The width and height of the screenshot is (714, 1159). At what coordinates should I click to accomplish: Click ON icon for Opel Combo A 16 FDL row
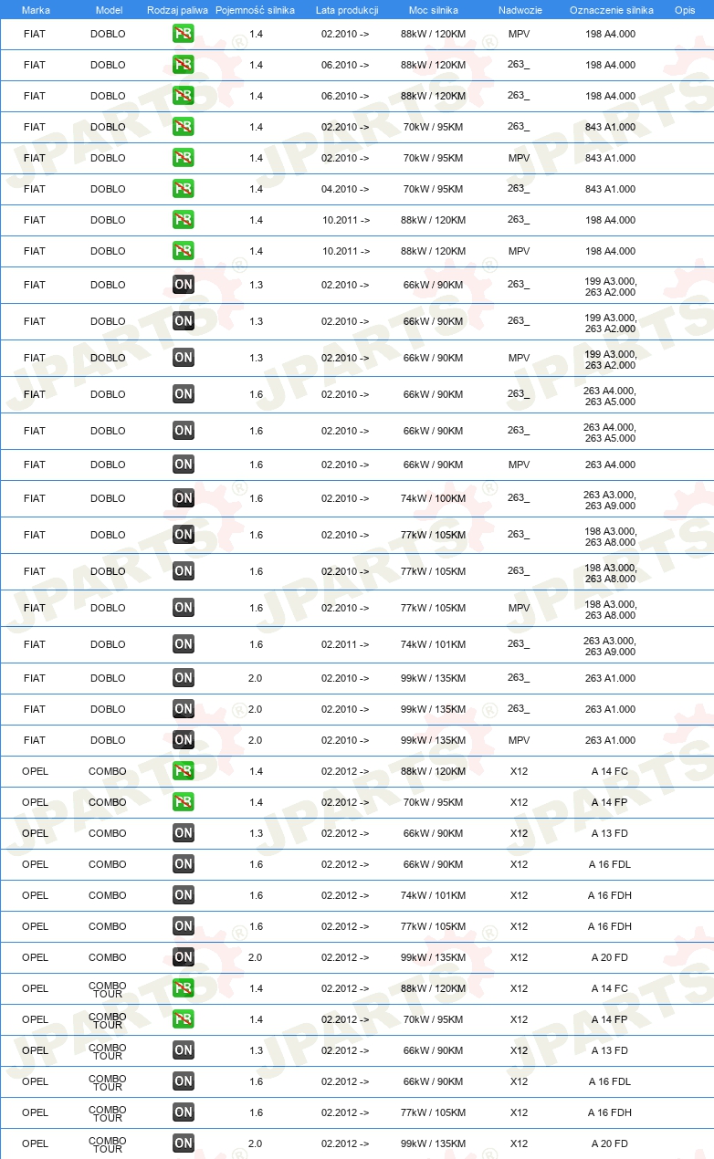pos(184,864)
